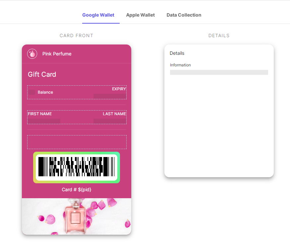The image size is (290, 247).
Task: Select the Pink Perfume issuer name
Action: 57,54
